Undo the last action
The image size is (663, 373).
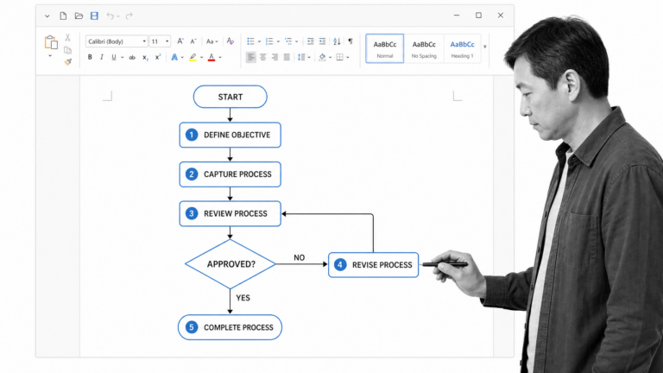[x=110, y=16]
